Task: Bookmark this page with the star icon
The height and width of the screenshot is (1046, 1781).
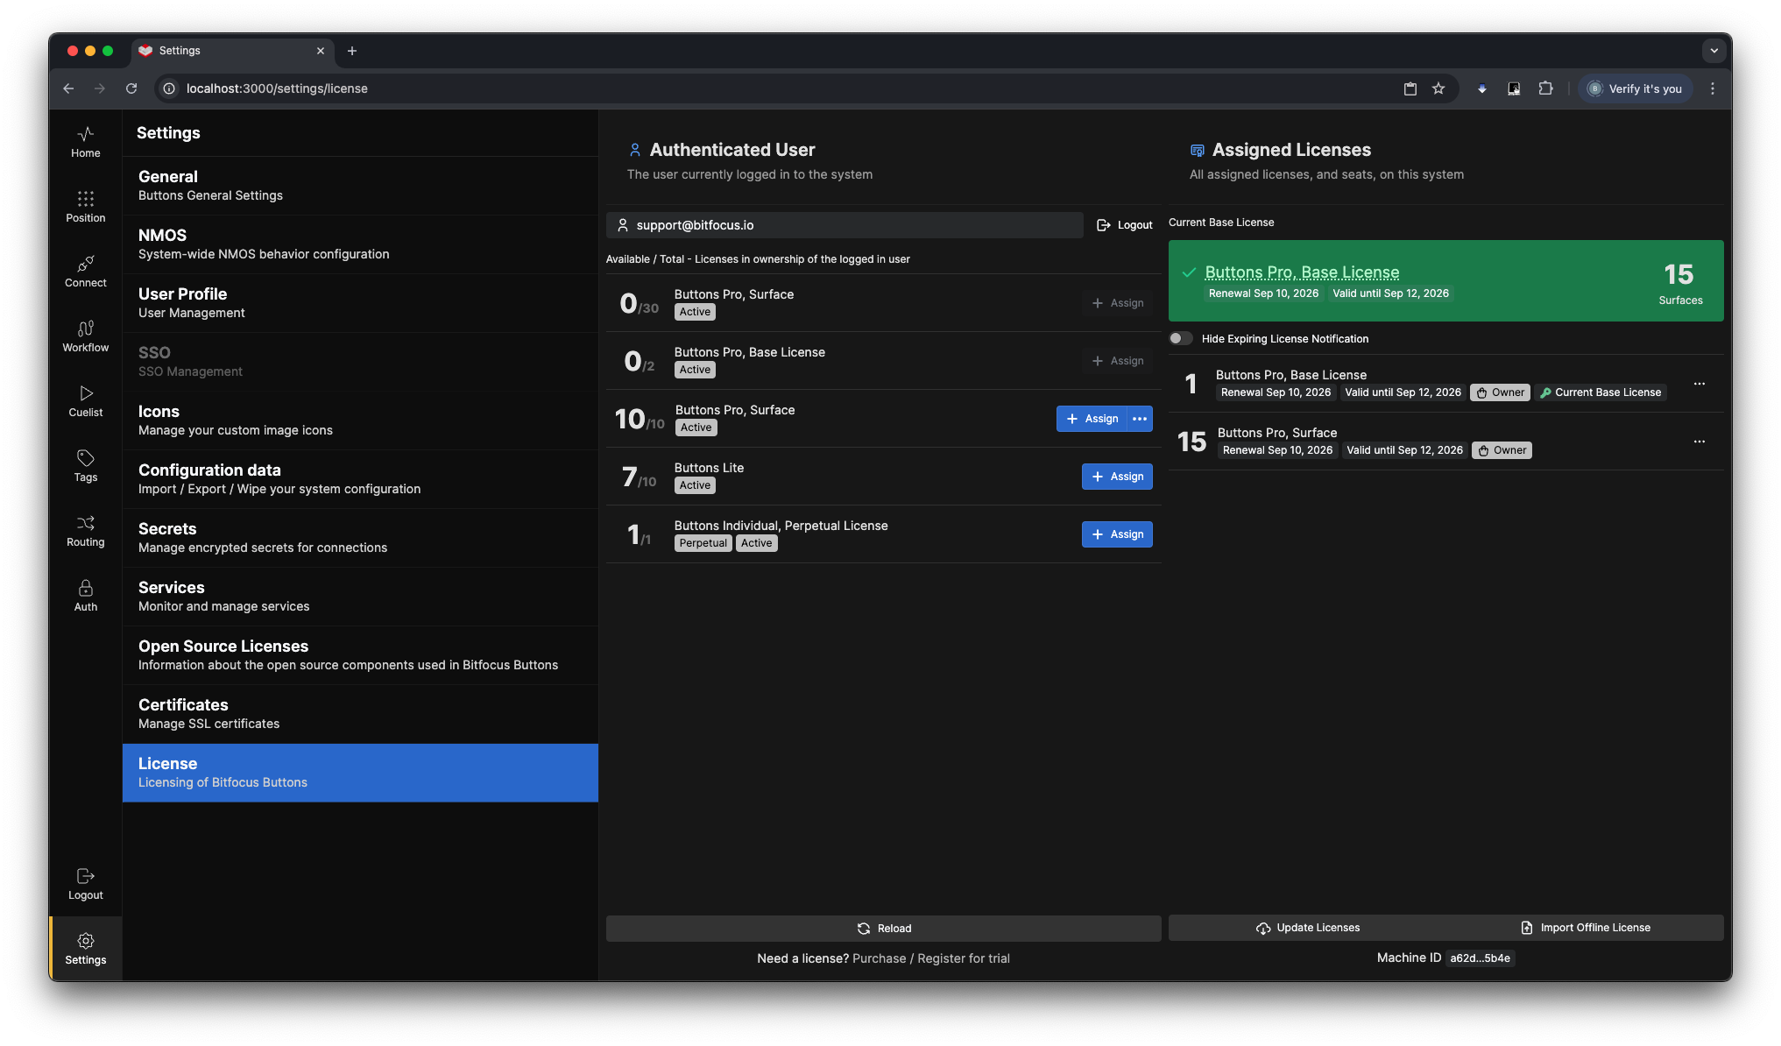Action: [1438, 88]
